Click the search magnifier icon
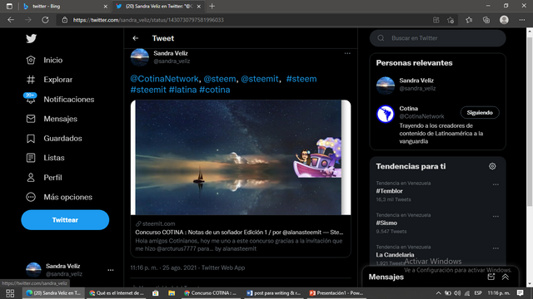The height and width of the screenshot is (299, 533). coord(381,38)
